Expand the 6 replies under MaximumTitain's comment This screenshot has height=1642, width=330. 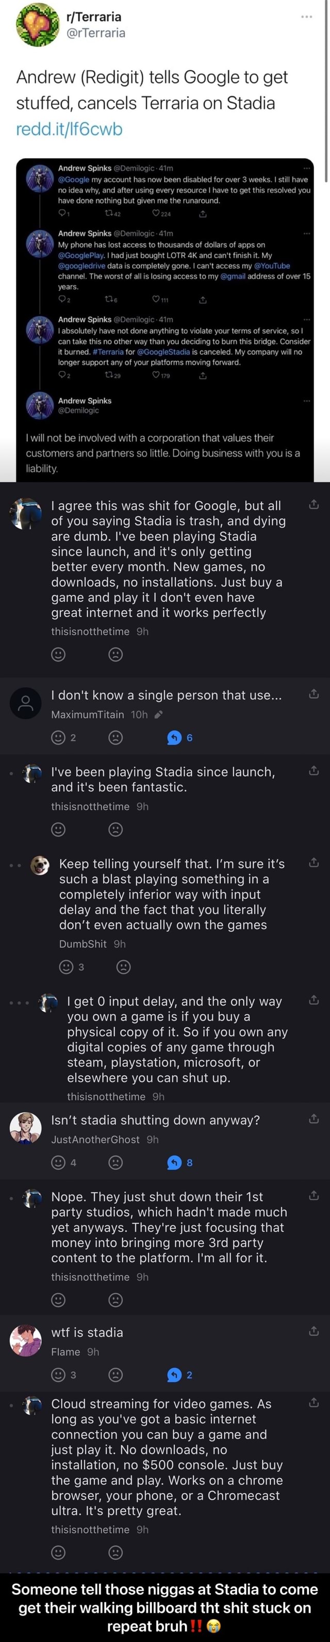(180, 737)
